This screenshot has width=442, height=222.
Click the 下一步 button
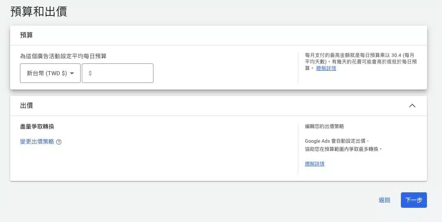[x=414, y=200]
